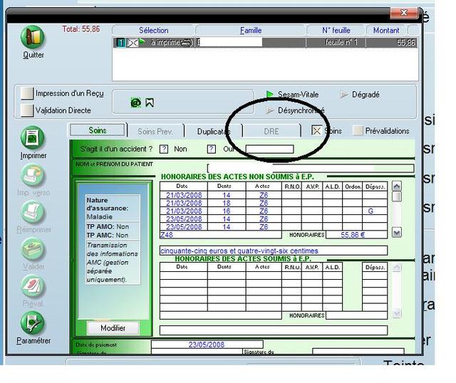Click the Quitter door icon
This screenshot has width=456, height=383.
[x=33, y=38]
